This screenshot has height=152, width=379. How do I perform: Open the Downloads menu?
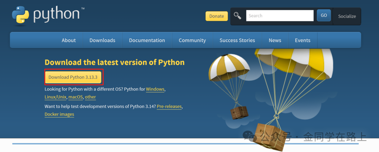click(102, 40)
